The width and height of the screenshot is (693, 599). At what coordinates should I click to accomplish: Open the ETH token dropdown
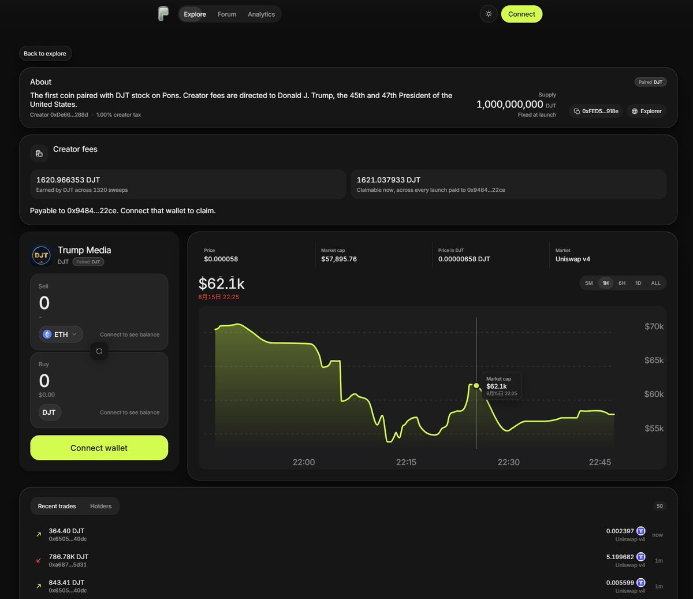click(61, 334)
